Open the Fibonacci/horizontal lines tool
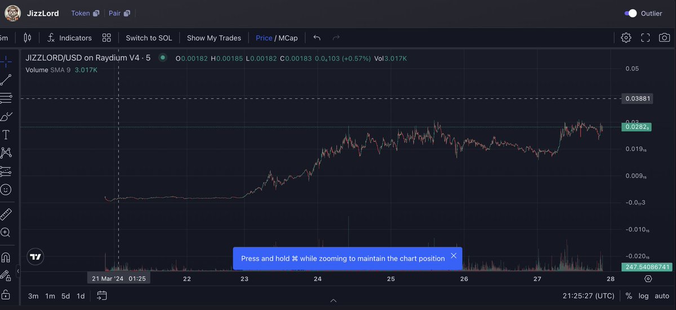This screenshot has width=676, height=310. click(x=6, y=98)
